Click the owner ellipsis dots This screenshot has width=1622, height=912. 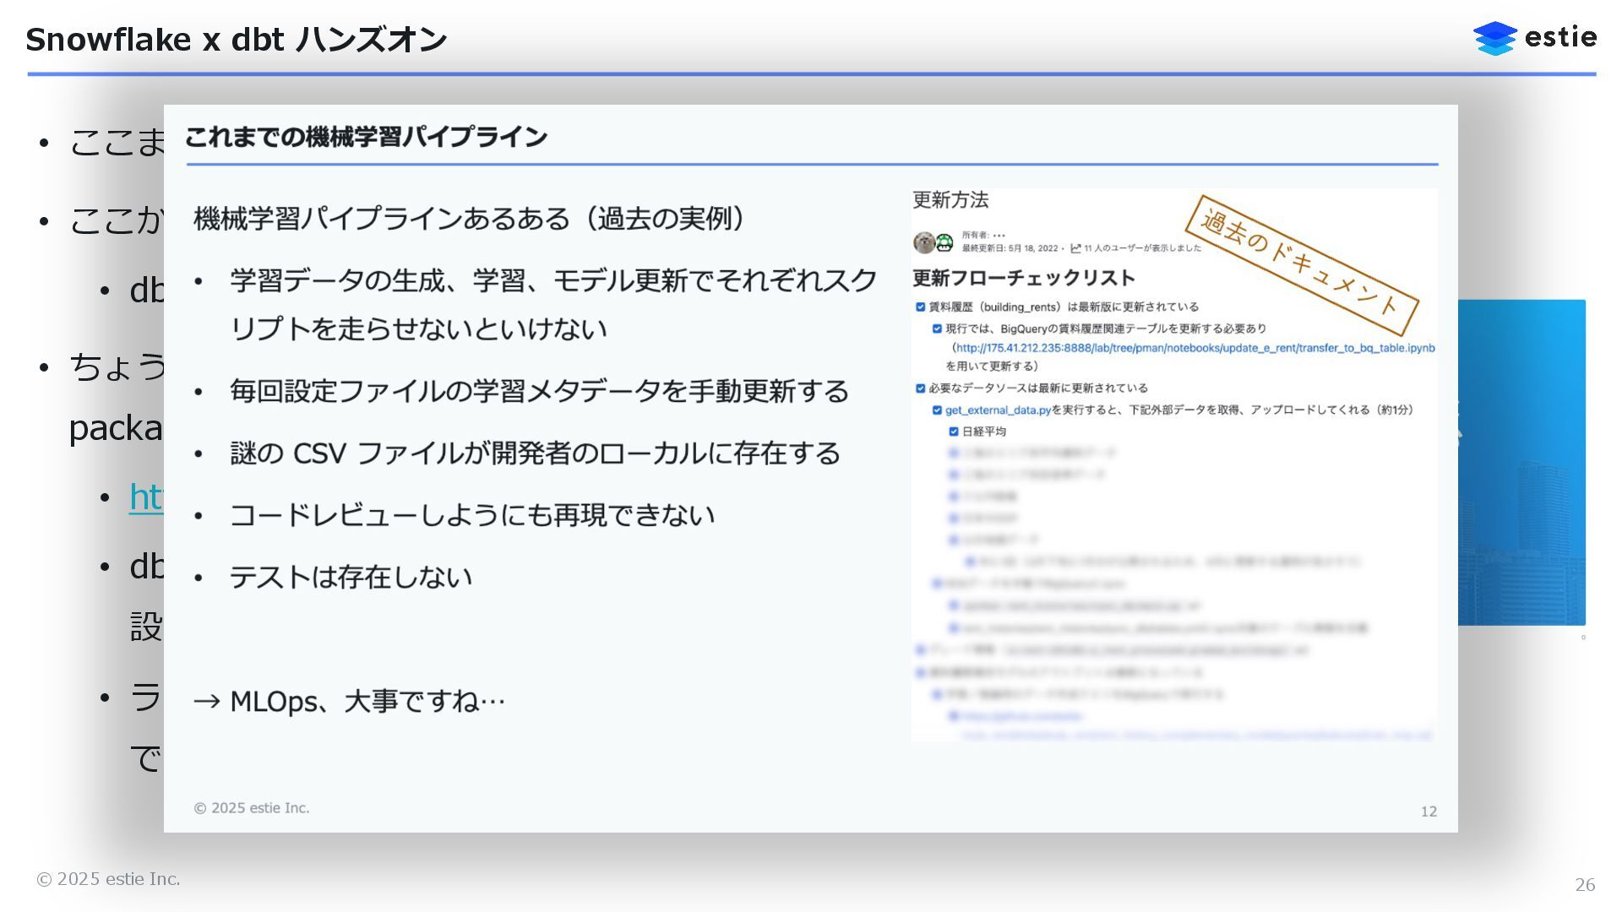coord(999,236)
